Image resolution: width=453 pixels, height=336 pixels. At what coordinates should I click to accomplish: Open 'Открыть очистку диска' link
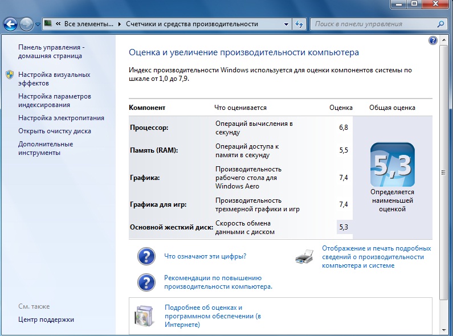[x=54, y=131]
